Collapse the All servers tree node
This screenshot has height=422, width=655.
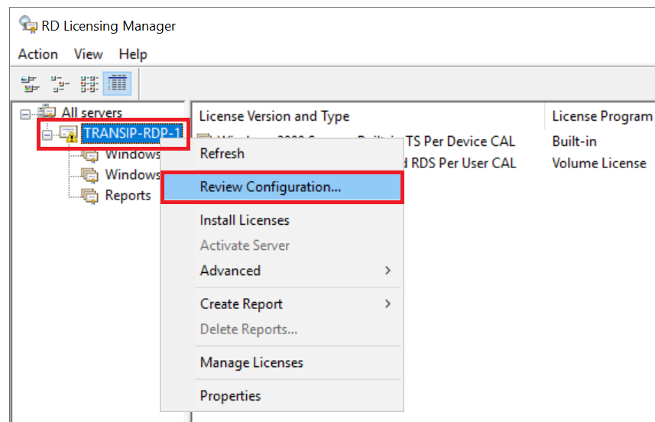pyautogui.click(x=25, y=114)
